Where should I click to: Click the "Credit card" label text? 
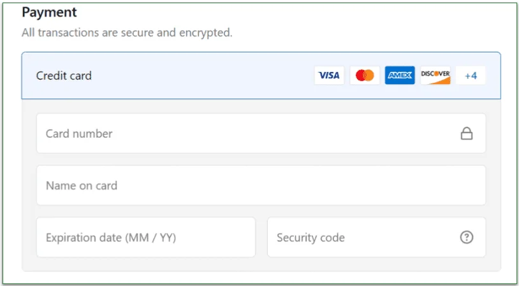tap(64, 75)
